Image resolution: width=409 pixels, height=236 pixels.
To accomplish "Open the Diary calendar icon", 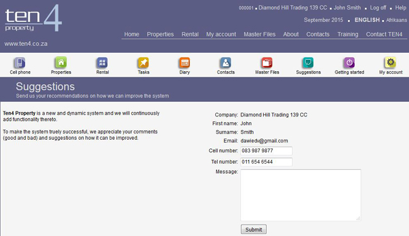I will [184, 63].
